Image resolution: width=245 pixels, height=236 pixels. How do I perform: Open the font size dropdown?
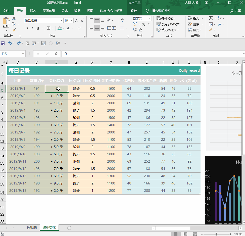click(x=72, y=20)
